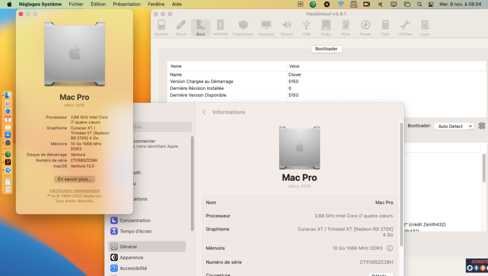This screenshot has width=488, height=276.
Task: Click the Informations pane vertical scrollbar
Action: tap(402, 185)
